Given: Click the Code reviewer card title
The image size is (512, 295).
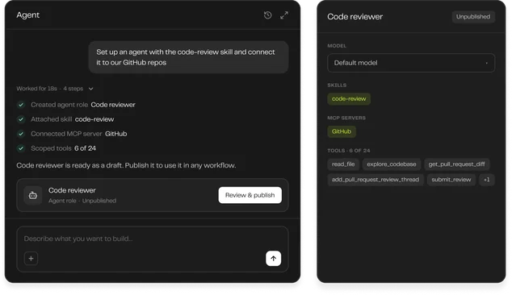Looking at the screenshot, I should click(x=72, y=190).
